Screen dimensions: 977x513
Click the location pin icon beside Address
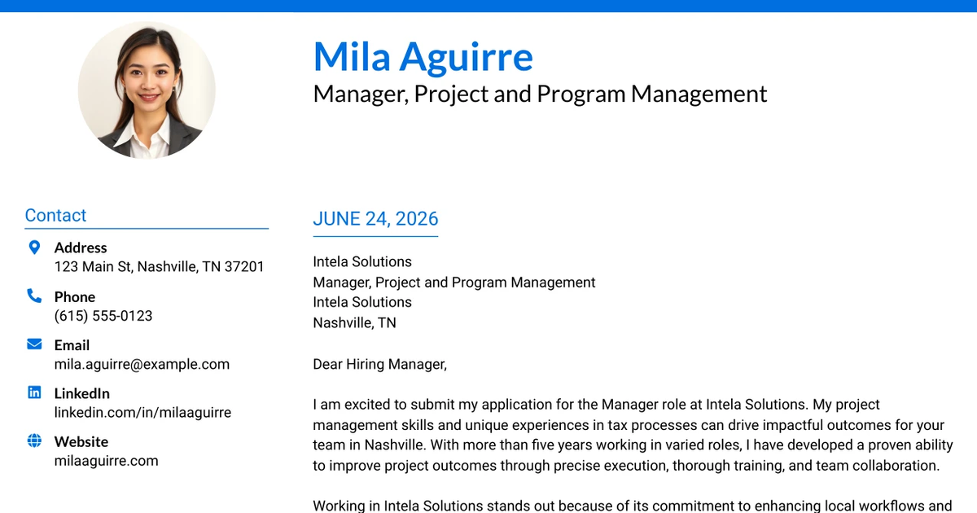(34, 248)
